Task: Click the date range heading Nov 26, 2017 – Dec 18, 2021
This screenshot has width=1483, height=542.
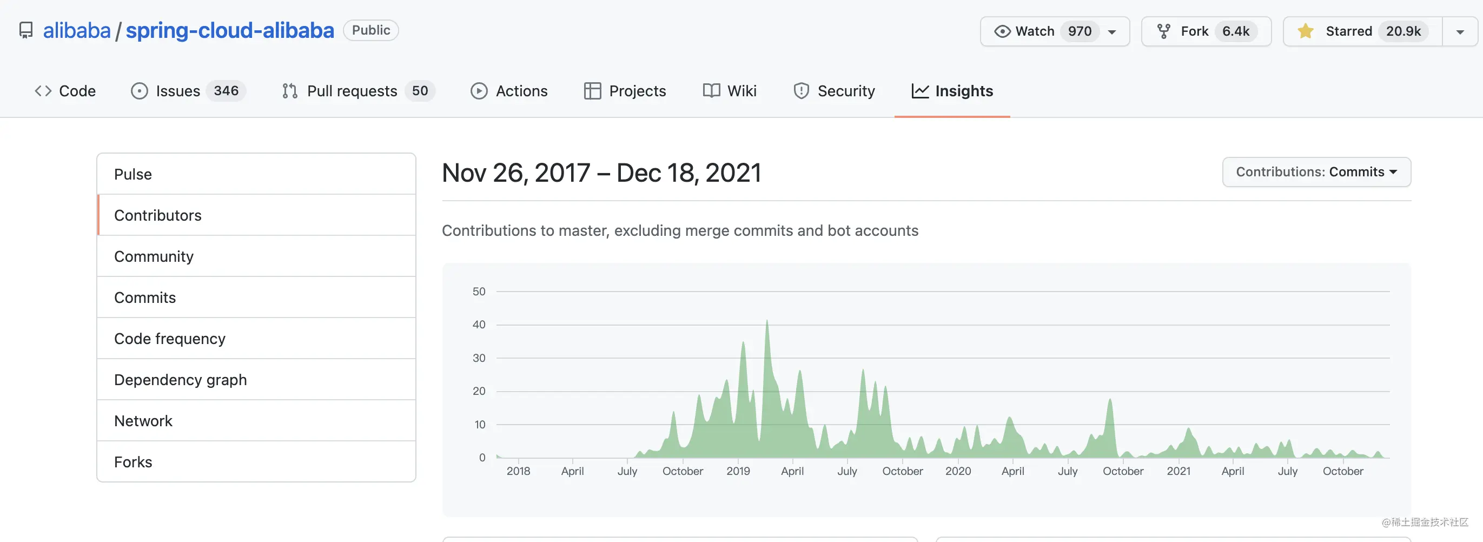Action: (x=601, y=173)
